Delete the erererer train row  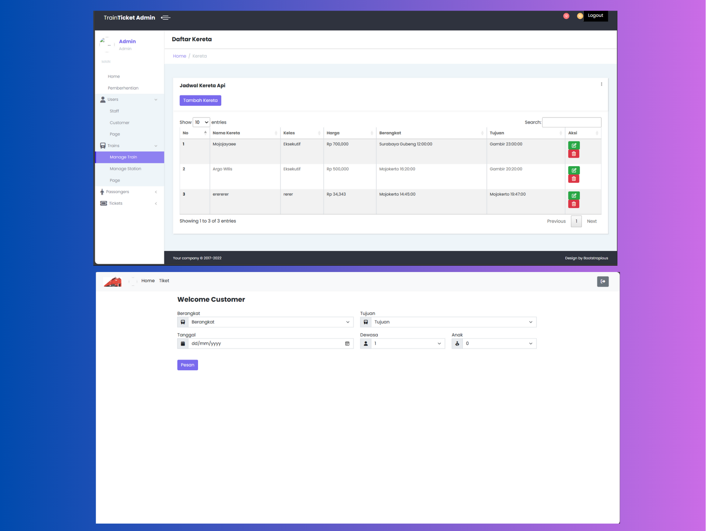click(x=574, y=204)
